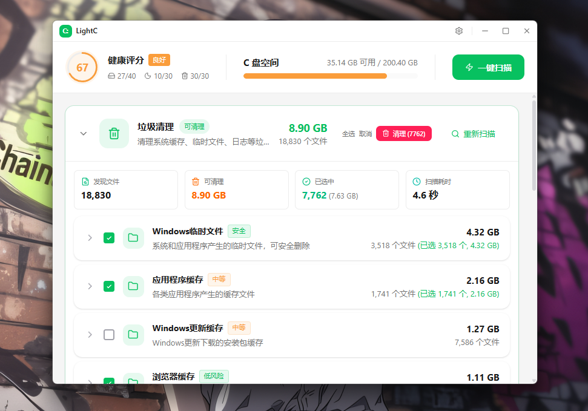Click the vertical scrollbar thumb
This screenshot has height=411, width=588.
(x=534, y=145)
